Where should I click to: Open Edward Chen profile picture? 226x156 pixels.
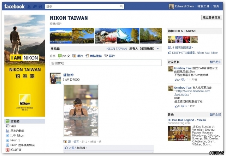click(171, 6)
